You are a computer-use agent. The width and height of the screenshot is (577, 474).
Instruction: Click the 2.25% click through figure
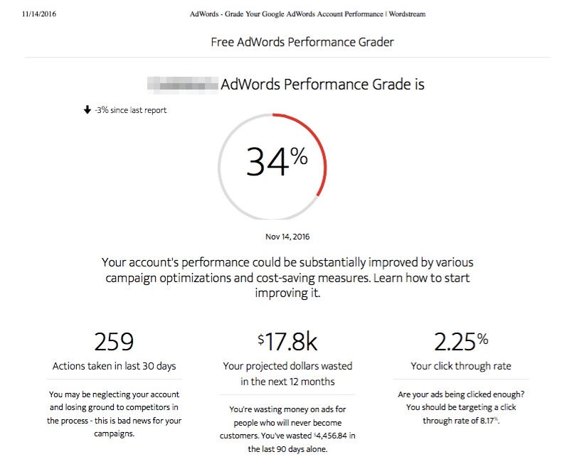coord(461,342)
